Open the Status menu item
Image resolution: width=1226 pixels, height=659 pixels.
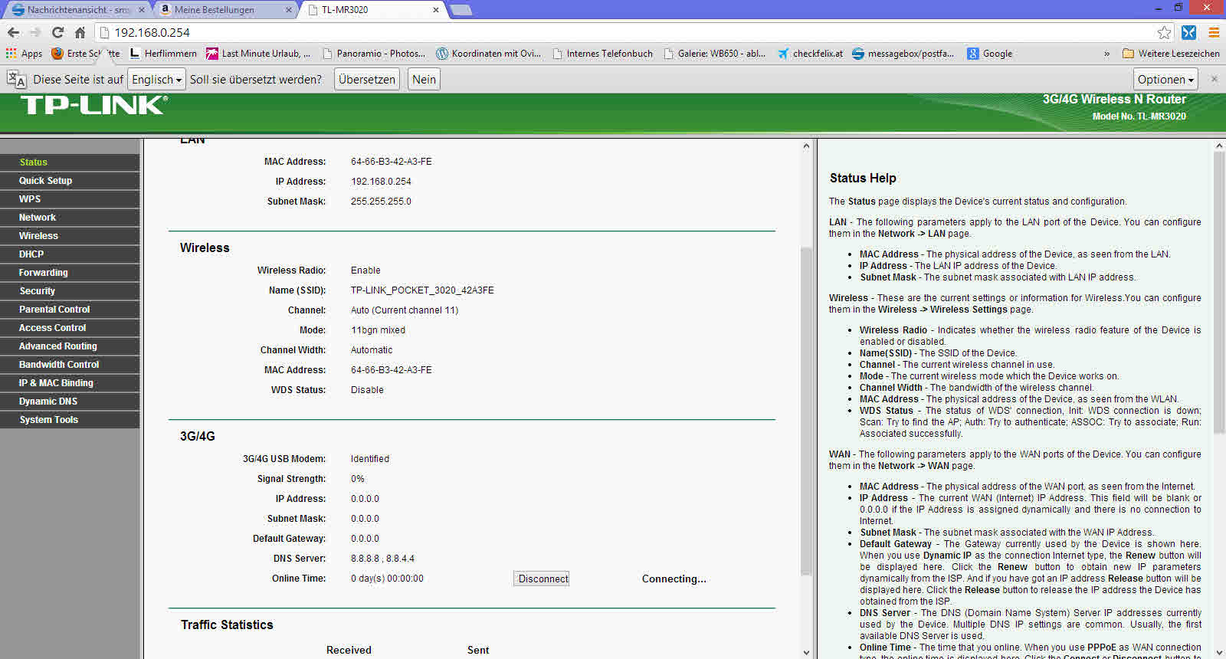[x=70, y=162]
